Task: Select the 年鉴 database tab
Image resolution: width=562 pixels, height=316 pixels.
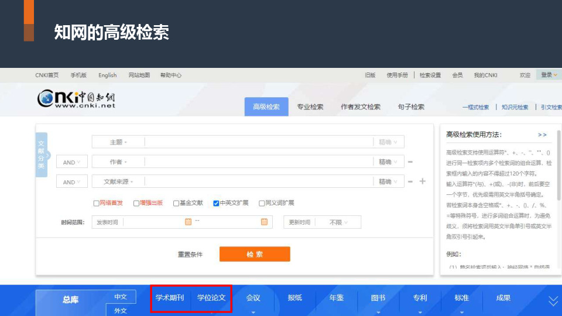Action: [x=336, y=298]
